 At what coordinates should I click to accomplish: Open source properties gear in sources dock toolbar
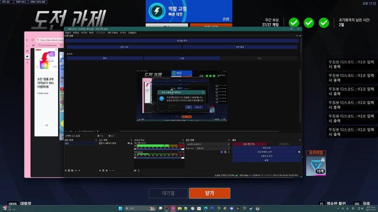click(106, 170)
